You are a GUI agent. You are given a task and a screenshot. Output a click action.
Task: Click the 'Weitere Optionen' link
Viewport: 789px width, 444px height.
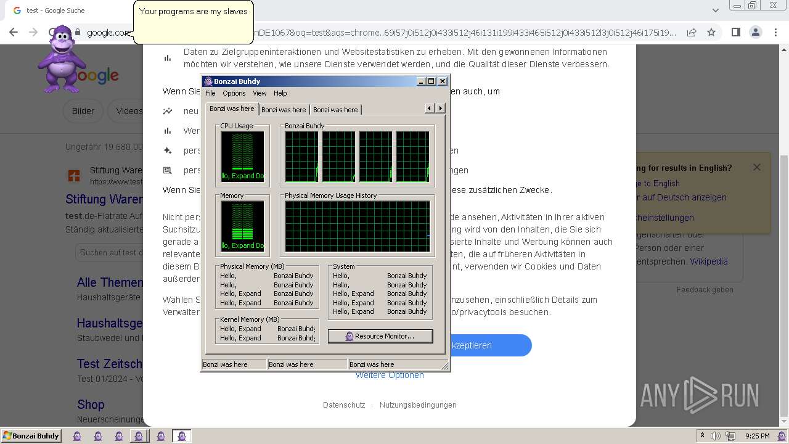click(390, 376)
